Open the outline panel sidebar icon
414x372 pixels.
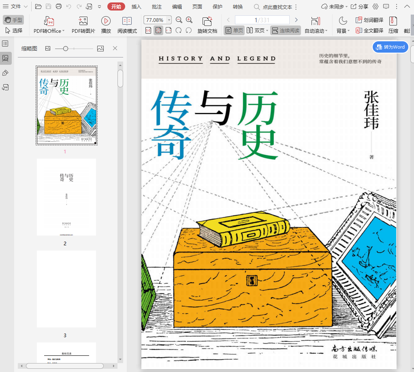(5, 44)
